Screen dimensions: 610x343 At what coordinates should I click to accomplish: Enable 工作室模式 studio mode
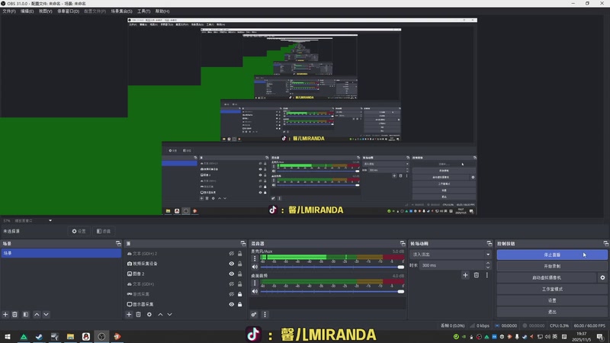(552, 289)
